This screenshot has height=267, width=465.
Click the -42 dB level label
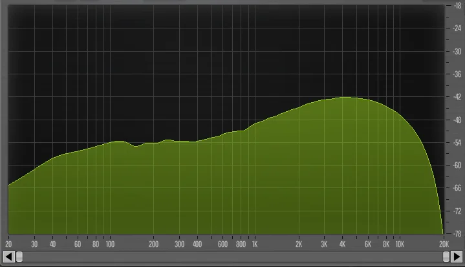coord(457,97)
